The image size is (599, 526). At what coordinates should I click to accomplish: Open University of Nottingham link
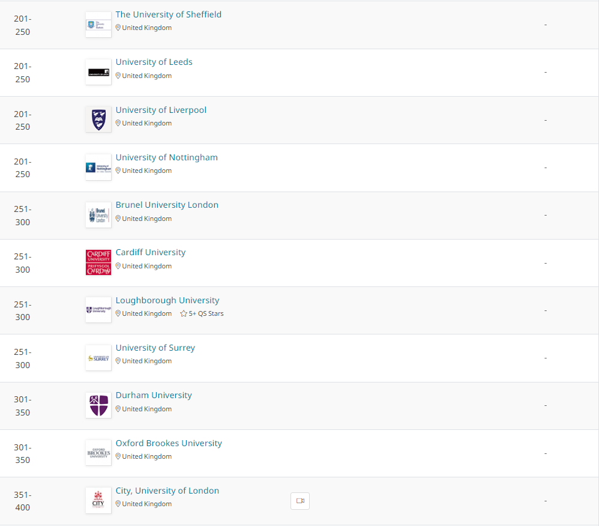[166, 157]
